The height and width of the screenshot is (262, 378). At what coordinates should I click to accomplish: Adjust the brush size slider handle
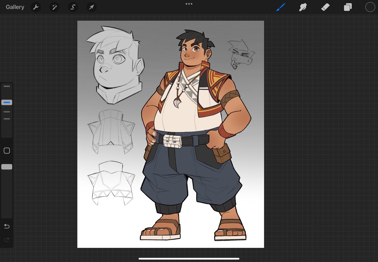7,102
